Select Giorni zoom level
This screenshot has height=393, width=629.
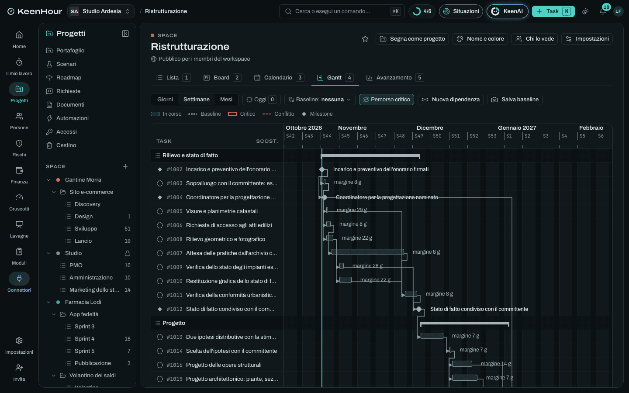pos(165,100)
